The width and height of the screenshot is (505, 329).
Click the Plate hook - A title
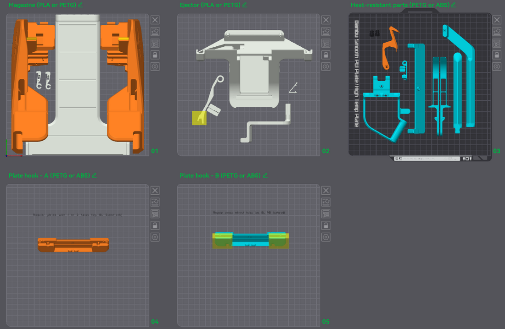pyautogui.click(x=49, y=175)
